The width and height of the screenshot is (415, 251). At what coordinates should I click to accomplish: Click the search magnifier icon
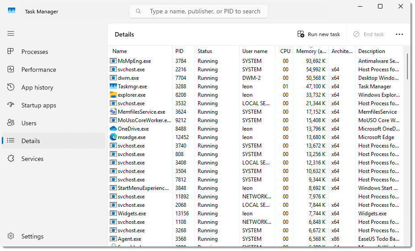138,11
